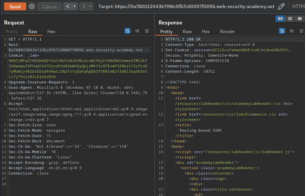The image size is (305, 196).
Task: Click the Request panel heading
Action: coord(14,23)
